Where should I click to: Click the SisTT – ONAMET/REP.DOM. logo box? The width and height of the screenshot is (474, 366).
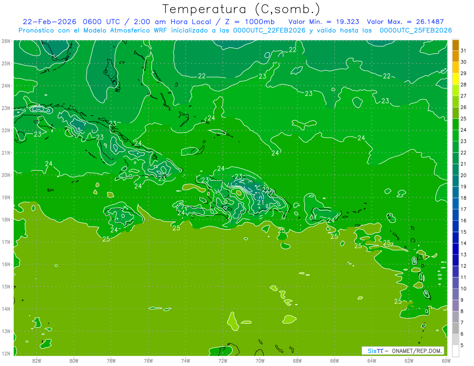coord(403,351)
